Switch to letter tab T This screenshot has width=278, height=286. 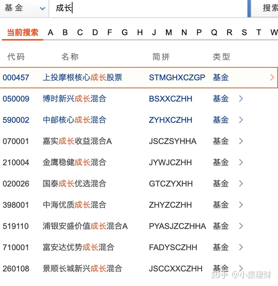(259, 33)
